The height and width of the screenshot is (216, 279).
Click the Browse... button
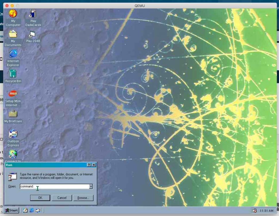(x=83, y=198)
